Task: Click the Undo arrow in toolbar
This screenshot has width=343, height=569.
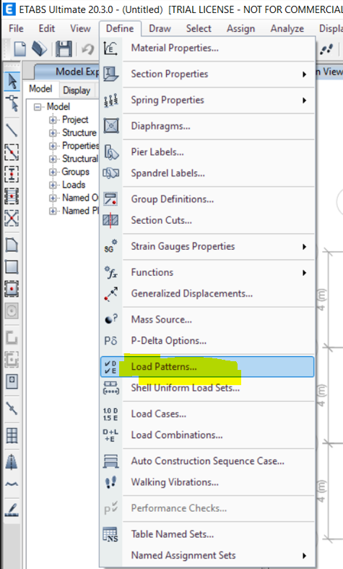Action: click(x=88, y=49)
